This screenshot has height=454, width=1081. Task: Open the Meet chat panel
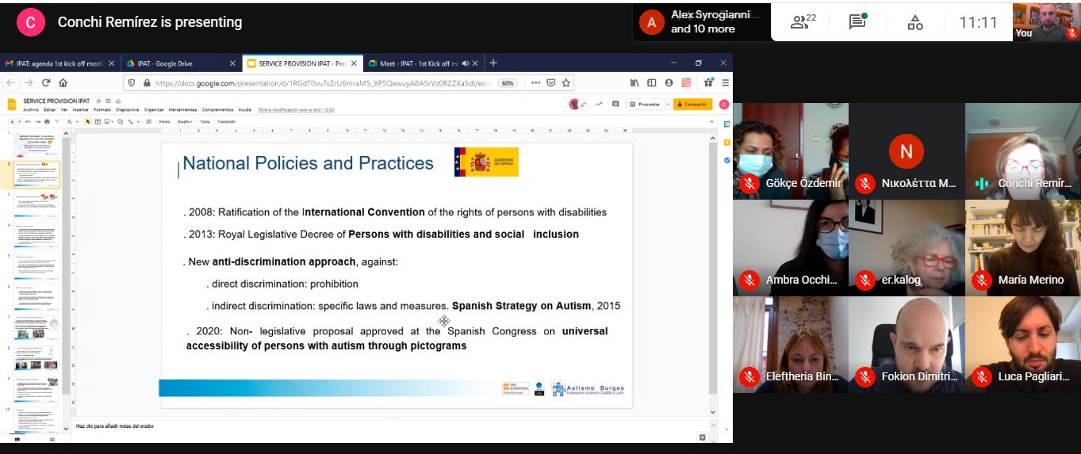click(x=857, y=22)
